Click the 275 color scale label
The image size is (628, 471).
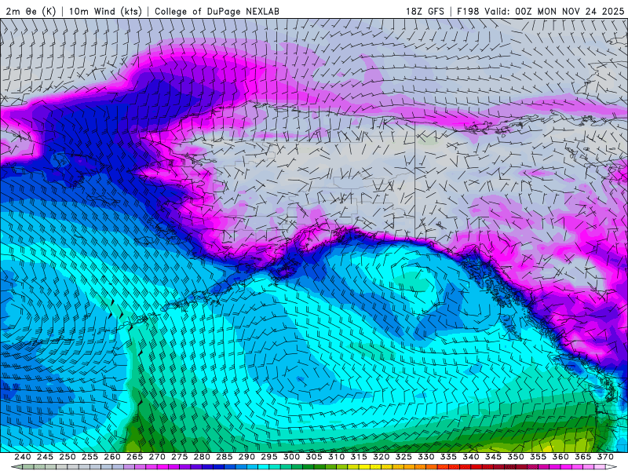180,457
